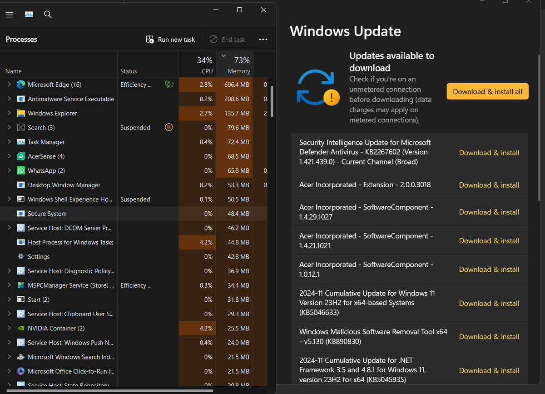
Task: Download & install Malicious Software Removal Tool
Action: point(489,337)
